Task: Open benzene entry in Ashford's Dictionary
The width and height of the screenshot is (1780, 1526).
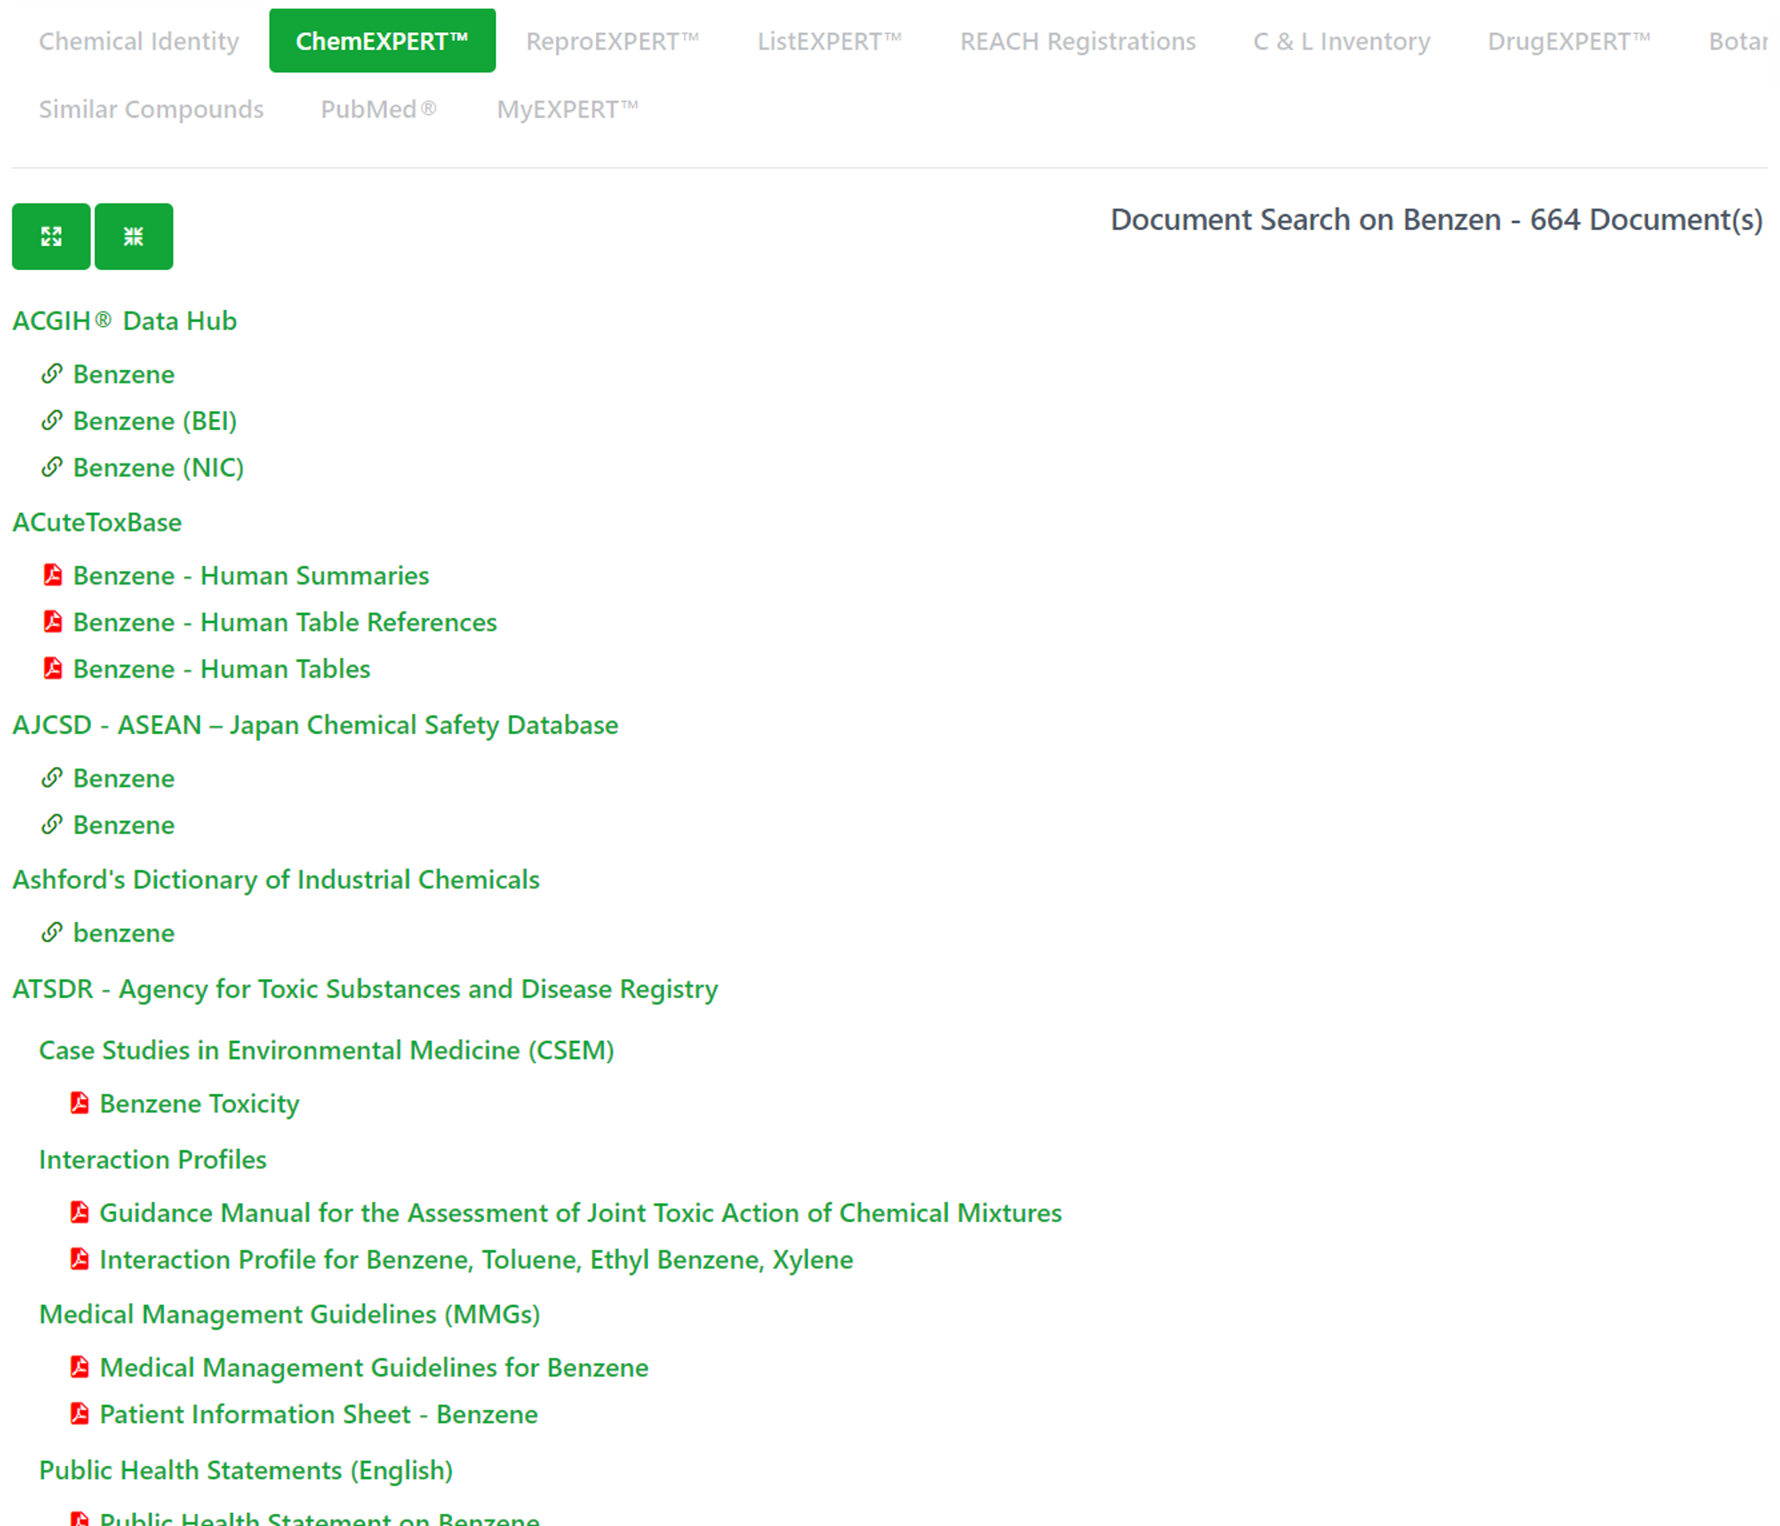Action: (x=123, y=932)
